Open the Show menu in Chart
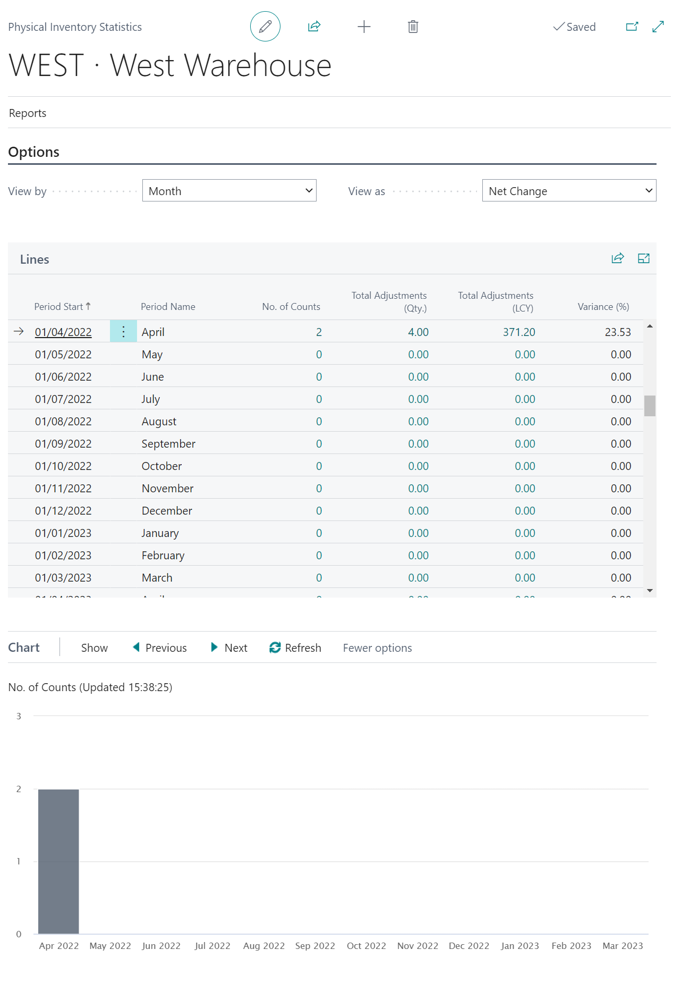 (94, 648)
